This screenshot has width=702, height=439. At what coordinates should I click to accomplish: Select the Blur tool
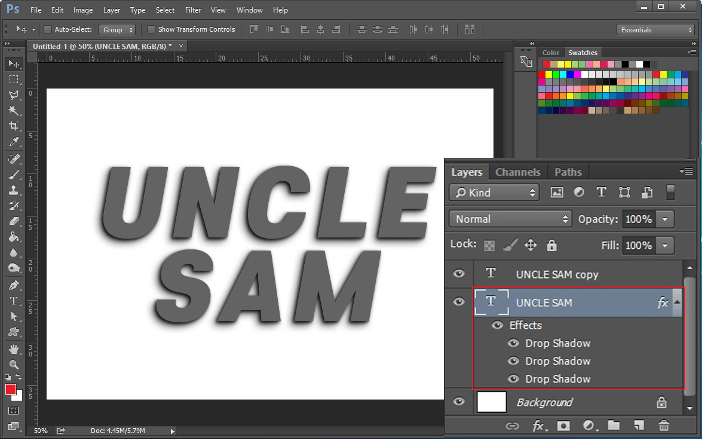point(14,252)
